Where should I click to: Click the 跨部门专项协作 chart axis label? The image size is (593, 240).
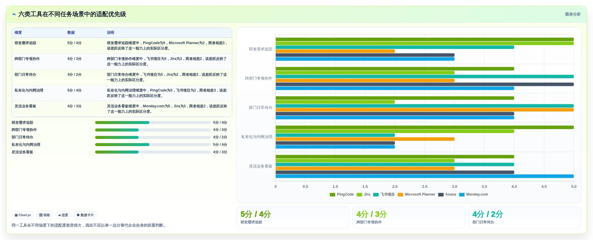[259, 78]
